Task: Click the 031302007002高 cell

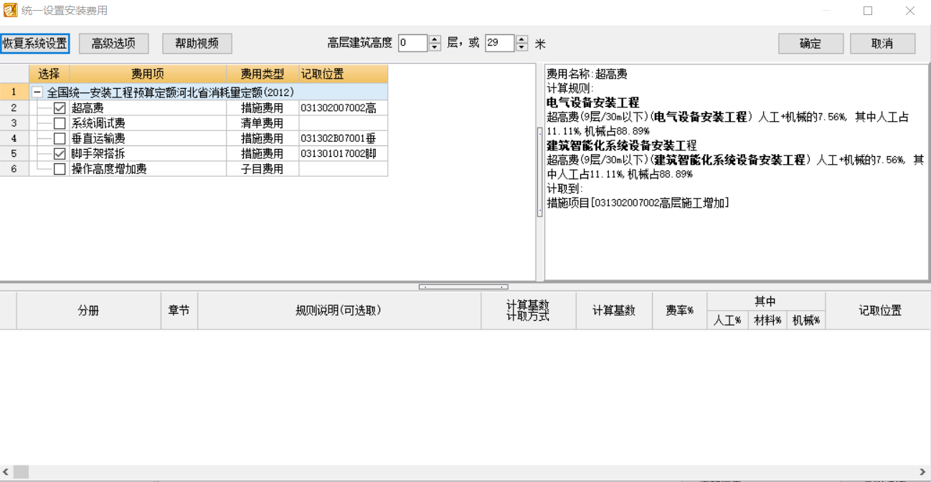Action: coord(344,108)
